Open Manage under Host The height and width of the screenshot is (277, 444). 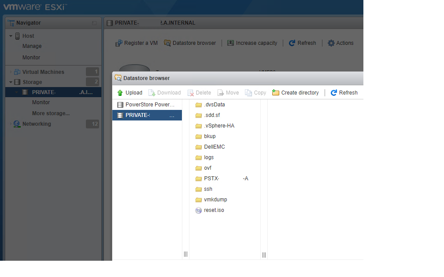32,46
